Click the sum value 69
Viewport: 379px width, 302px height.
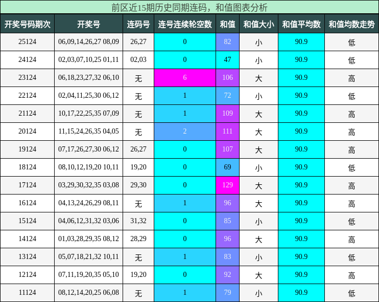[227, 167]
